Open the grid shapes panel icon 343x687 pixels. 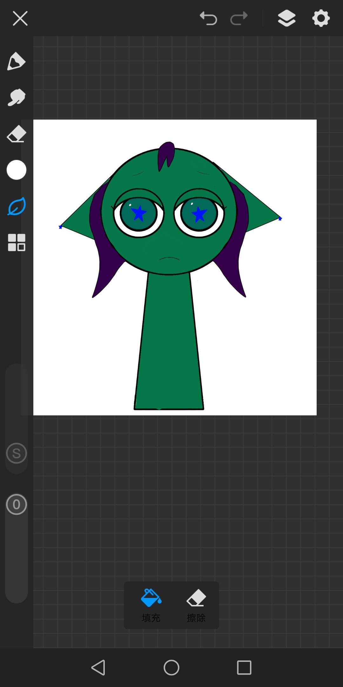coord(16,242)
